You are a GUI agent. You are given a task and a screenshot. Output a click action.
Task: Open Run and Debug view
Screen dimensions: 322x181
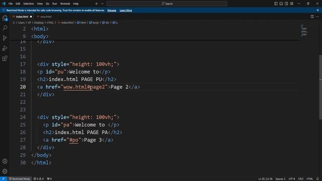click(5, 48)
